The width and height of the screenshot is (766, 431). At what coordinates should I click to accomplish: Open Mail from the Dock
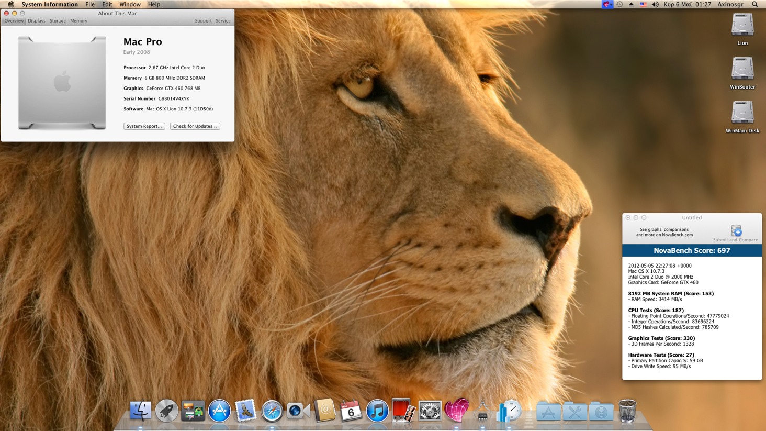245,411
